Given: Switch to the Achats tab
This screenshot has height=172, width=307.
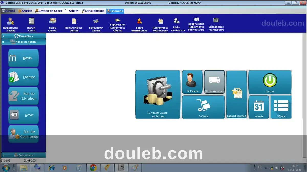Looking at the screenshot, I should pyautogui.click(x=72, y=11).
